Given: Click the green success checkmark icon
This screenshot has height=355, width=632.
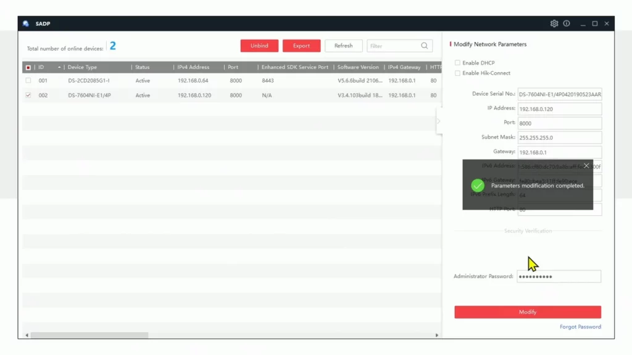Looking at the screenshot, I should tap(476, 185).
